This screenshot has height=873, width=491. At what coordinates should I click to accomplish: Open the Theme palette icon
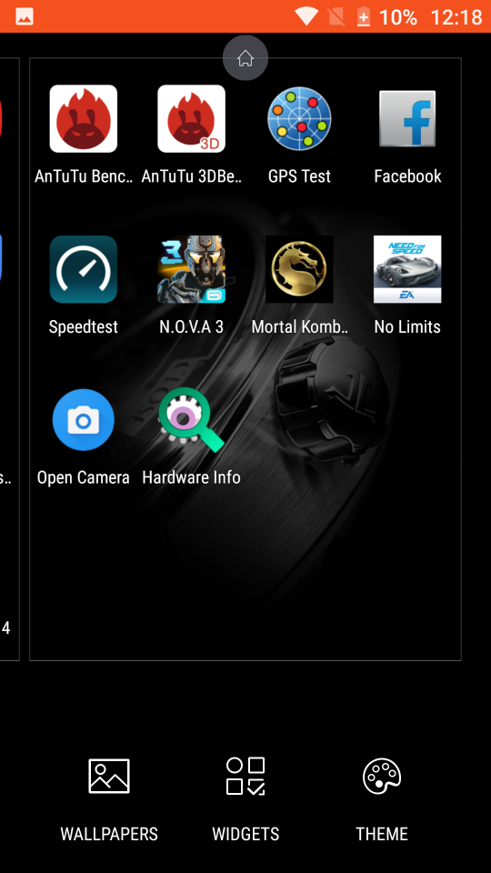(x=382, y=776)
